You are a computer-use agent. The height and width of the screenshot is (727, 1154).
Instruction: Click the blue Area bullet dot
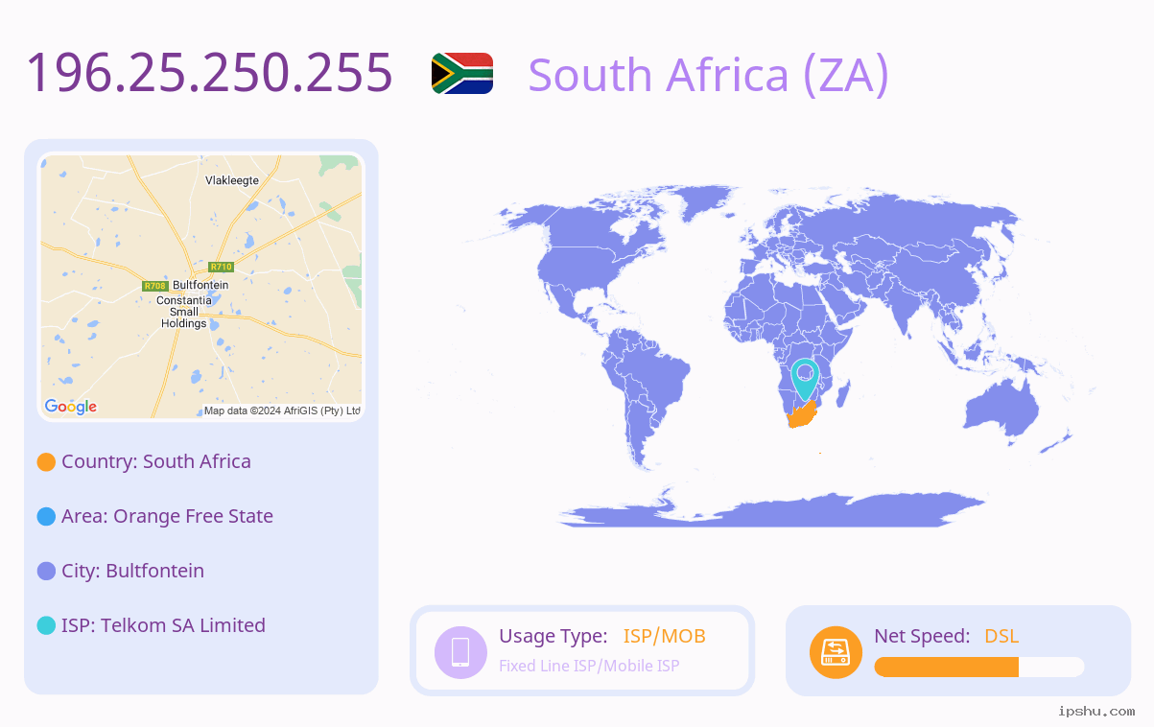(46, 516)
